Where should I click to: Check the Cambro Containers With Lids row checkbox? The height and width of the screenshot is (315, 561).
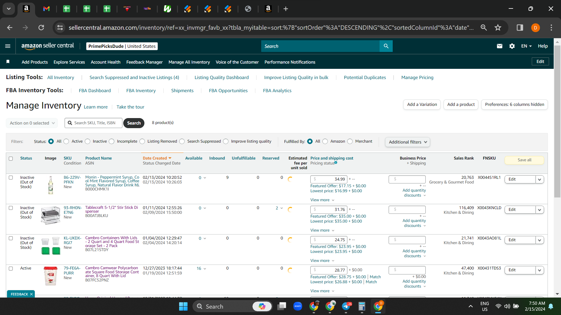(x=11, y=238)
